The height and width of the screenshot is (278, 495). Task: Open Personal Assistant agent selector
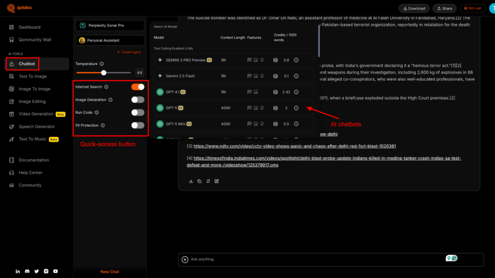click(x=110, y=41)
